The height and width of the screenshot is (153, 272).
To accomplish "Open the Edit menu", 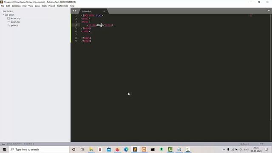I will point(8,6).
